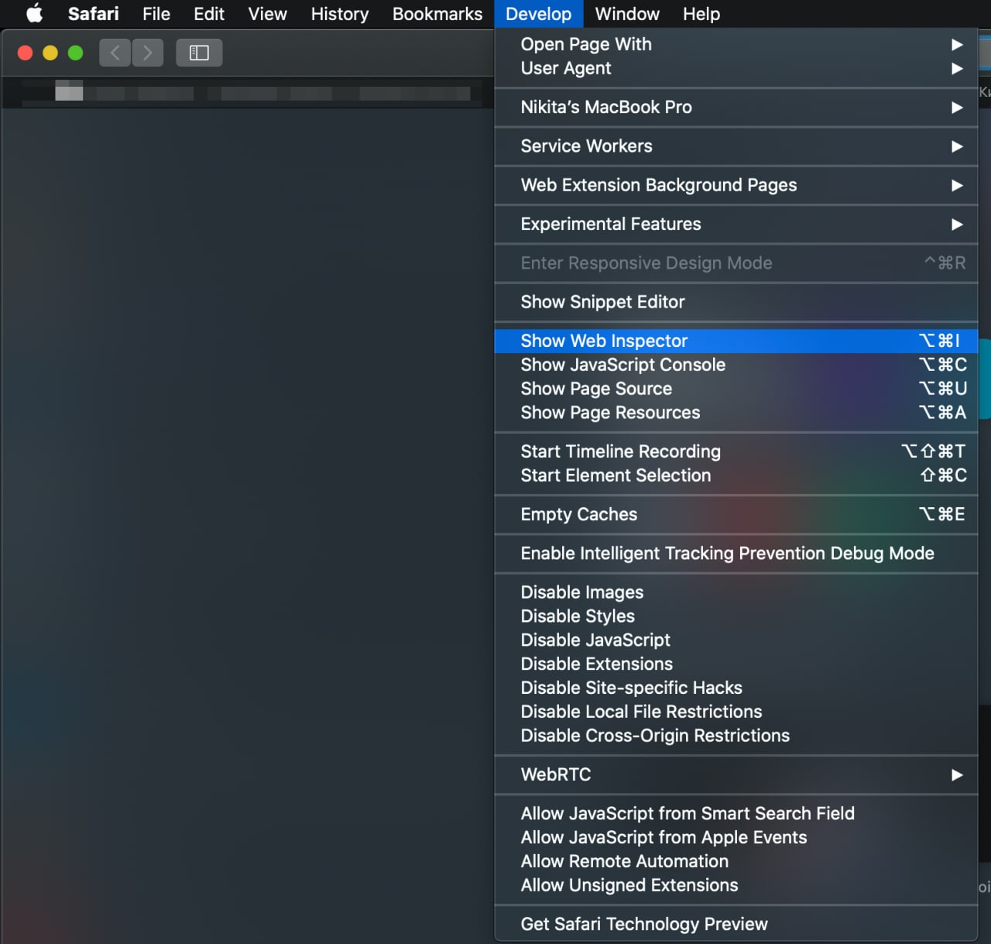991x944 pixels.
Task: Toggle Disable Extensions
Action: point(736,664)
